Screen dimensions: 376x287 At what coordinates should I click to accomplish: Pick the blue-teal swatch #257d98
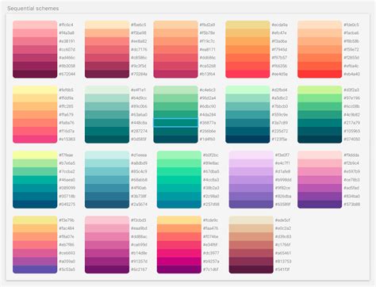click(179, 205)
